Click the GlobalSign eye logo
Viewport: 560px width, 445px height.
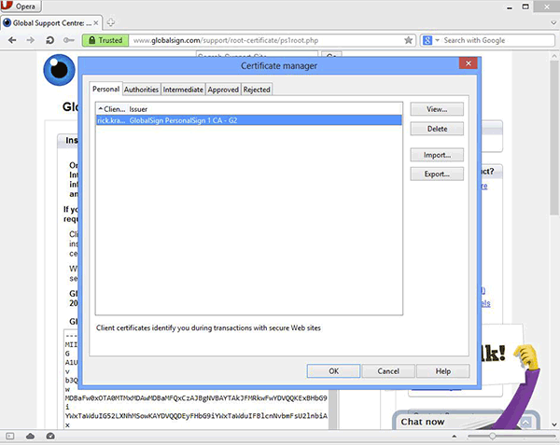(60, 70)
